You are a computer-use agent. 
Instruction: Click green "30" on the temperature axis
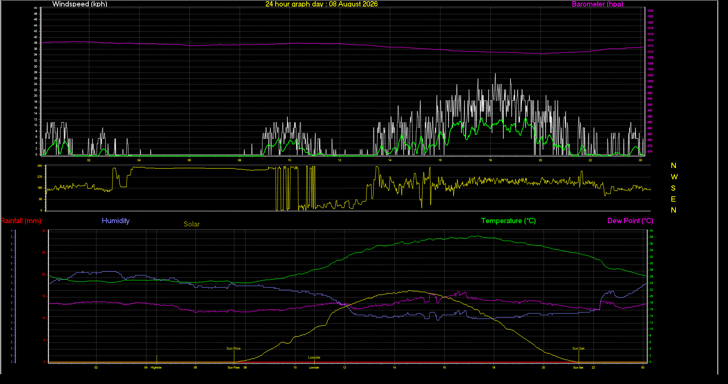pos(651,264)
